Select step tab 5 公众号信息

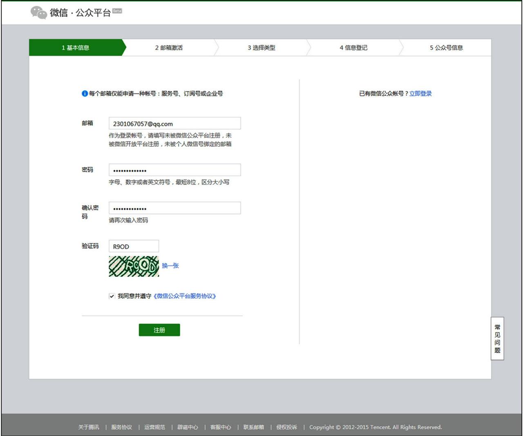pos(446,48)
